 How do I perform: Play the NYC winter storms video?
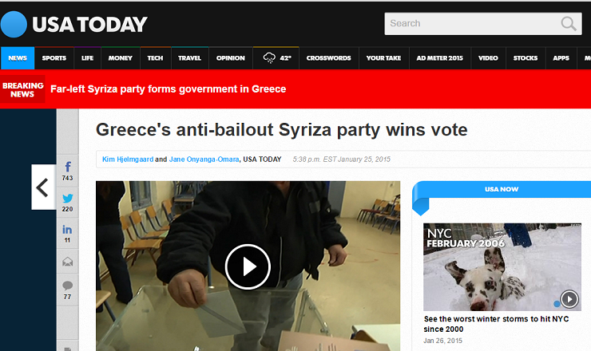pyautogui.click(x=569, y=299)
